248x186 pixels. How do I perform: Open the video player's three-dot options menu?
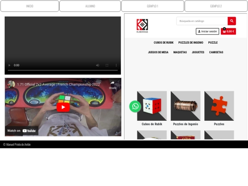[x=116, y=65]
